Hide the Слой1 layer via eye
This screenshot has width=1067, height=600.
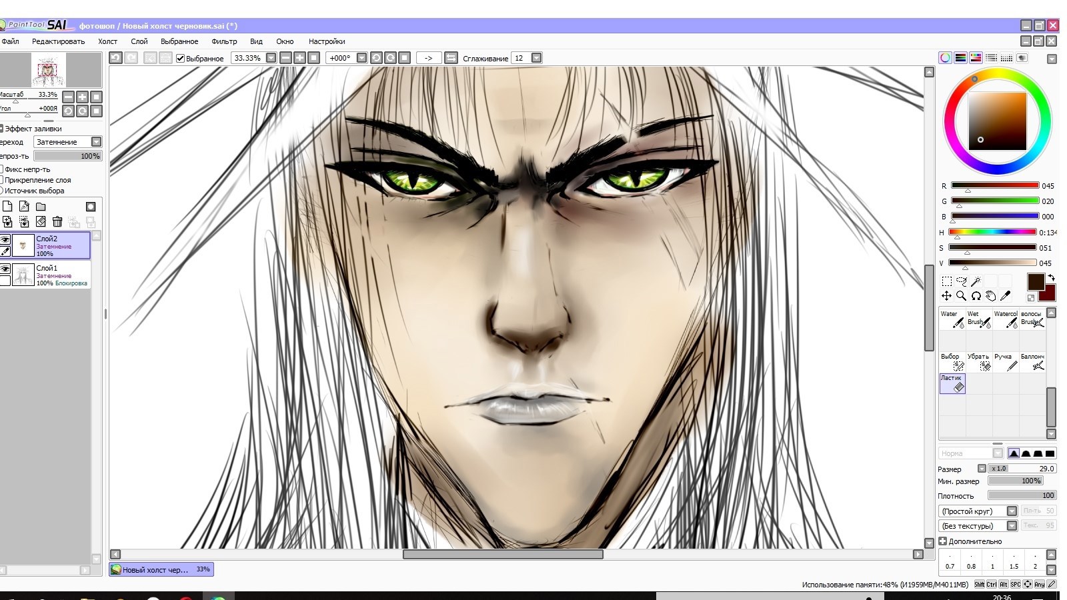click(x=5, y=269)
